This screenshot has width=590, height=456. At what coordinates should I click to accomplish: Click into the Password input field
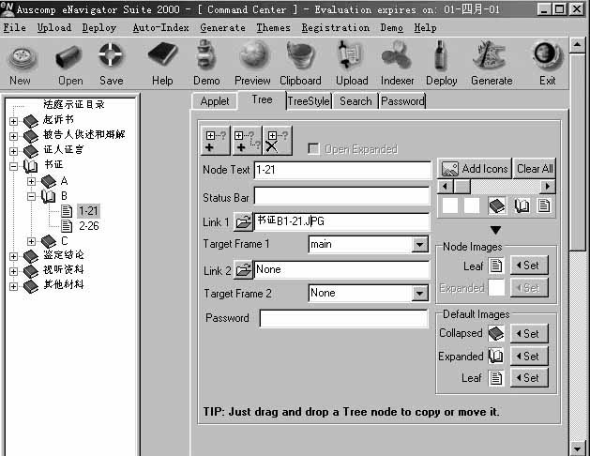coord(343,319)
